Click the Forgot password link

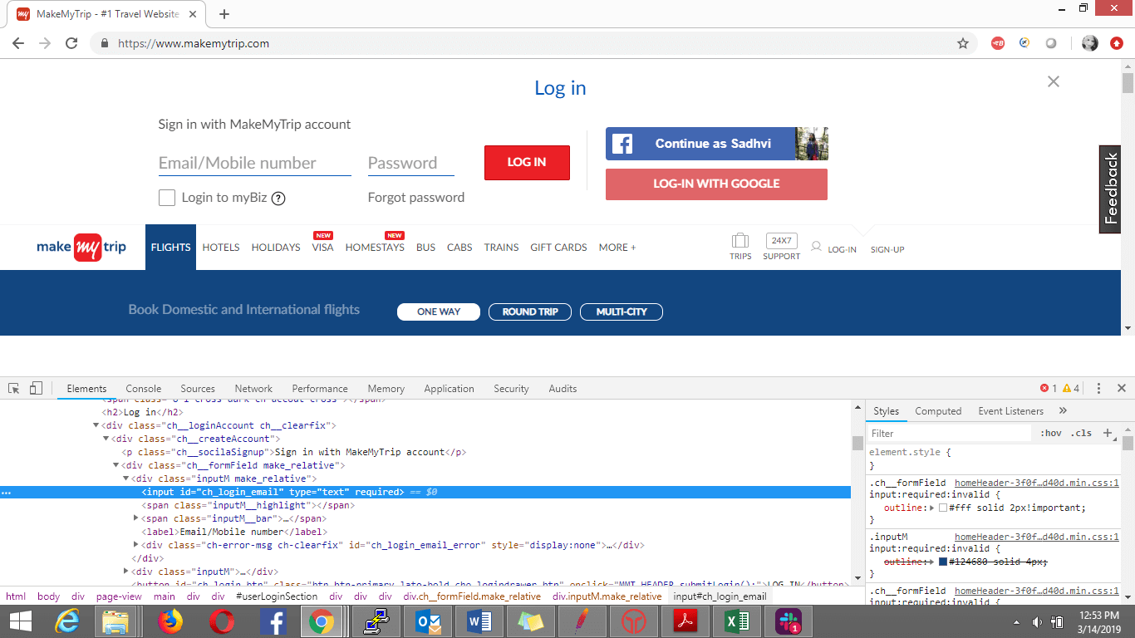[415, 198]
